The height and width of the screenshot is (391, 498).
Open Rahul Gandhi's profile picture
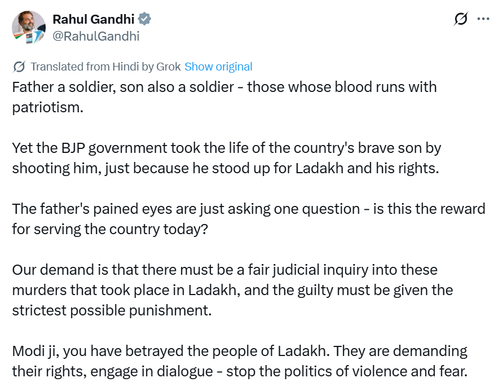(x=28, y=27)
